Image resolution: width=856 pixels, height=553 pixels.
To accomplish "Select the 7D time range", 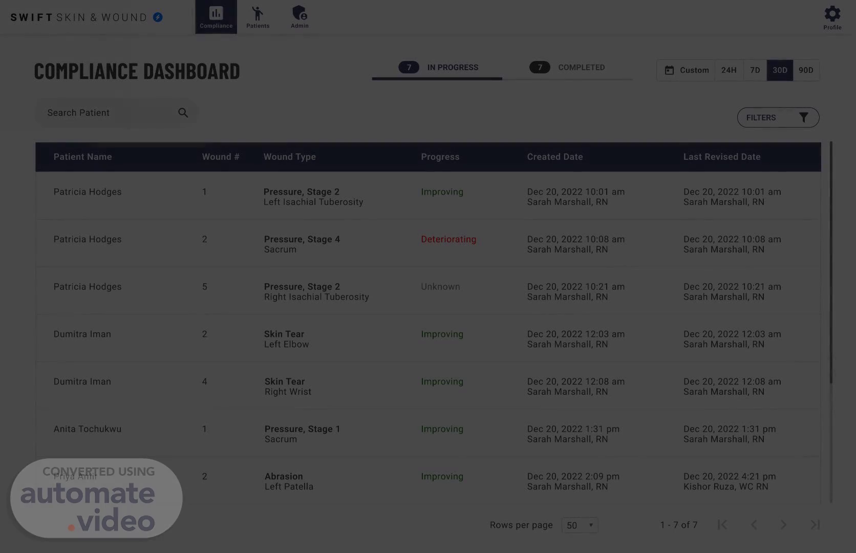I will tap(755, 70).
